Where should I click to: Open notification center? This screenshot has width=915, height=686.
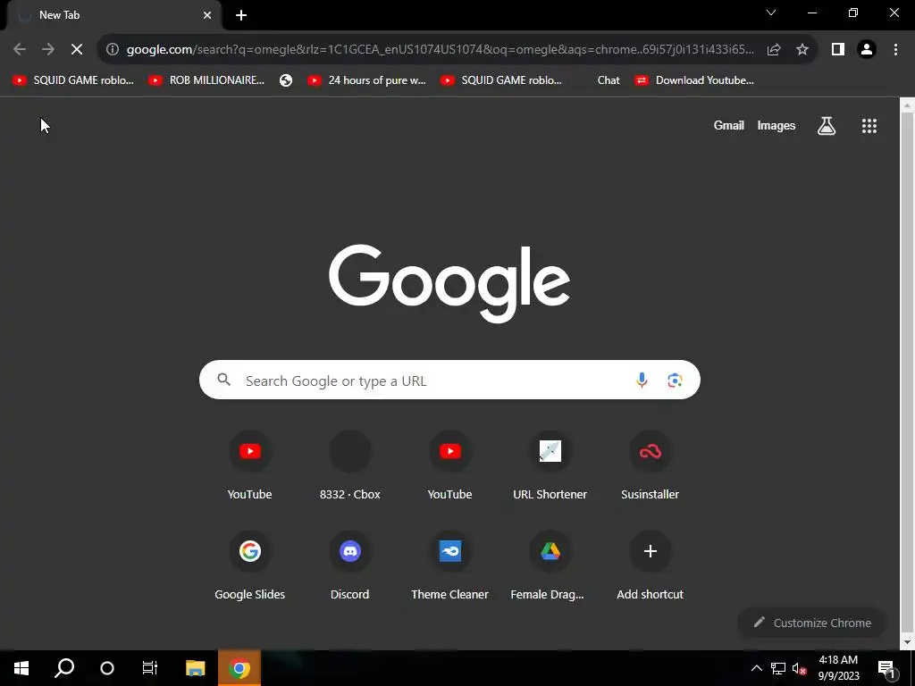[x=887, y=669]
